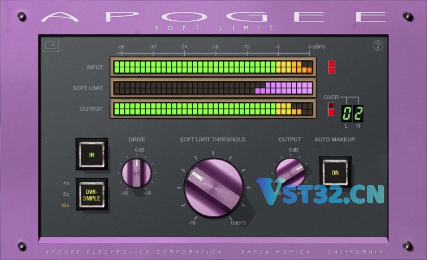Click the OVR-SMPLE oversampling button
The width and height of the screenshot is (427, 260).
tap(92, 194)
